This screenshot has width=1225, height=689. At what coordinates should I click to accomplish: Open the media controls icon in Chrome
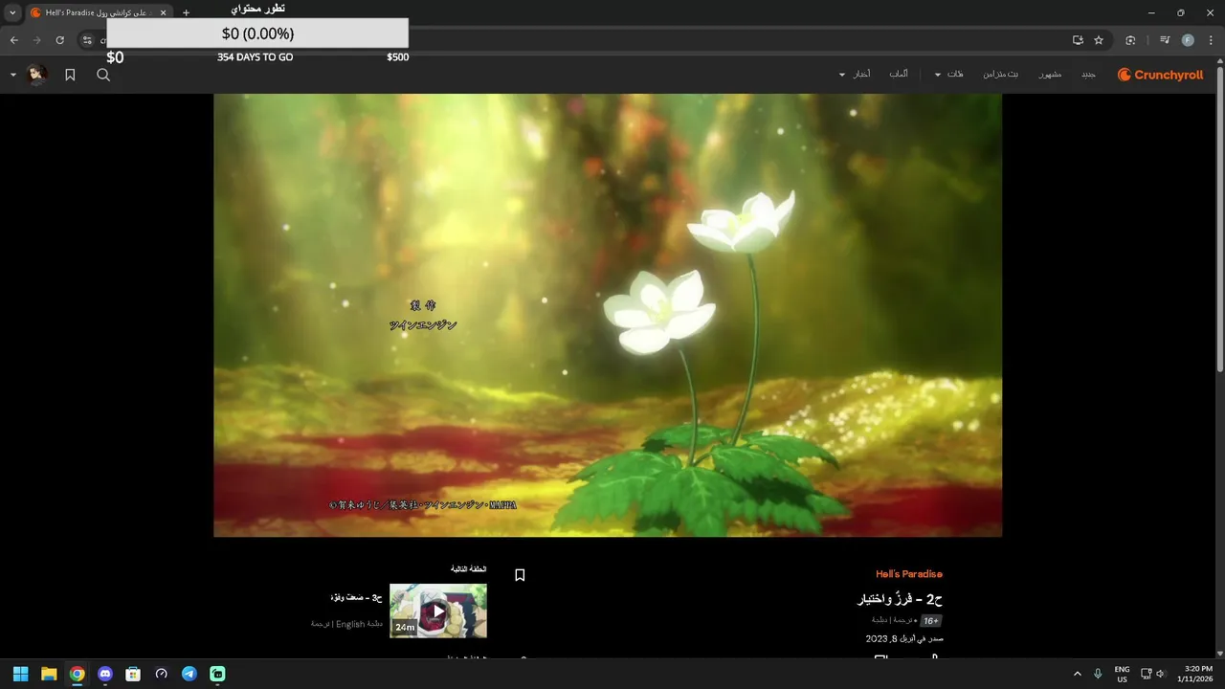tap(1165, 40)
